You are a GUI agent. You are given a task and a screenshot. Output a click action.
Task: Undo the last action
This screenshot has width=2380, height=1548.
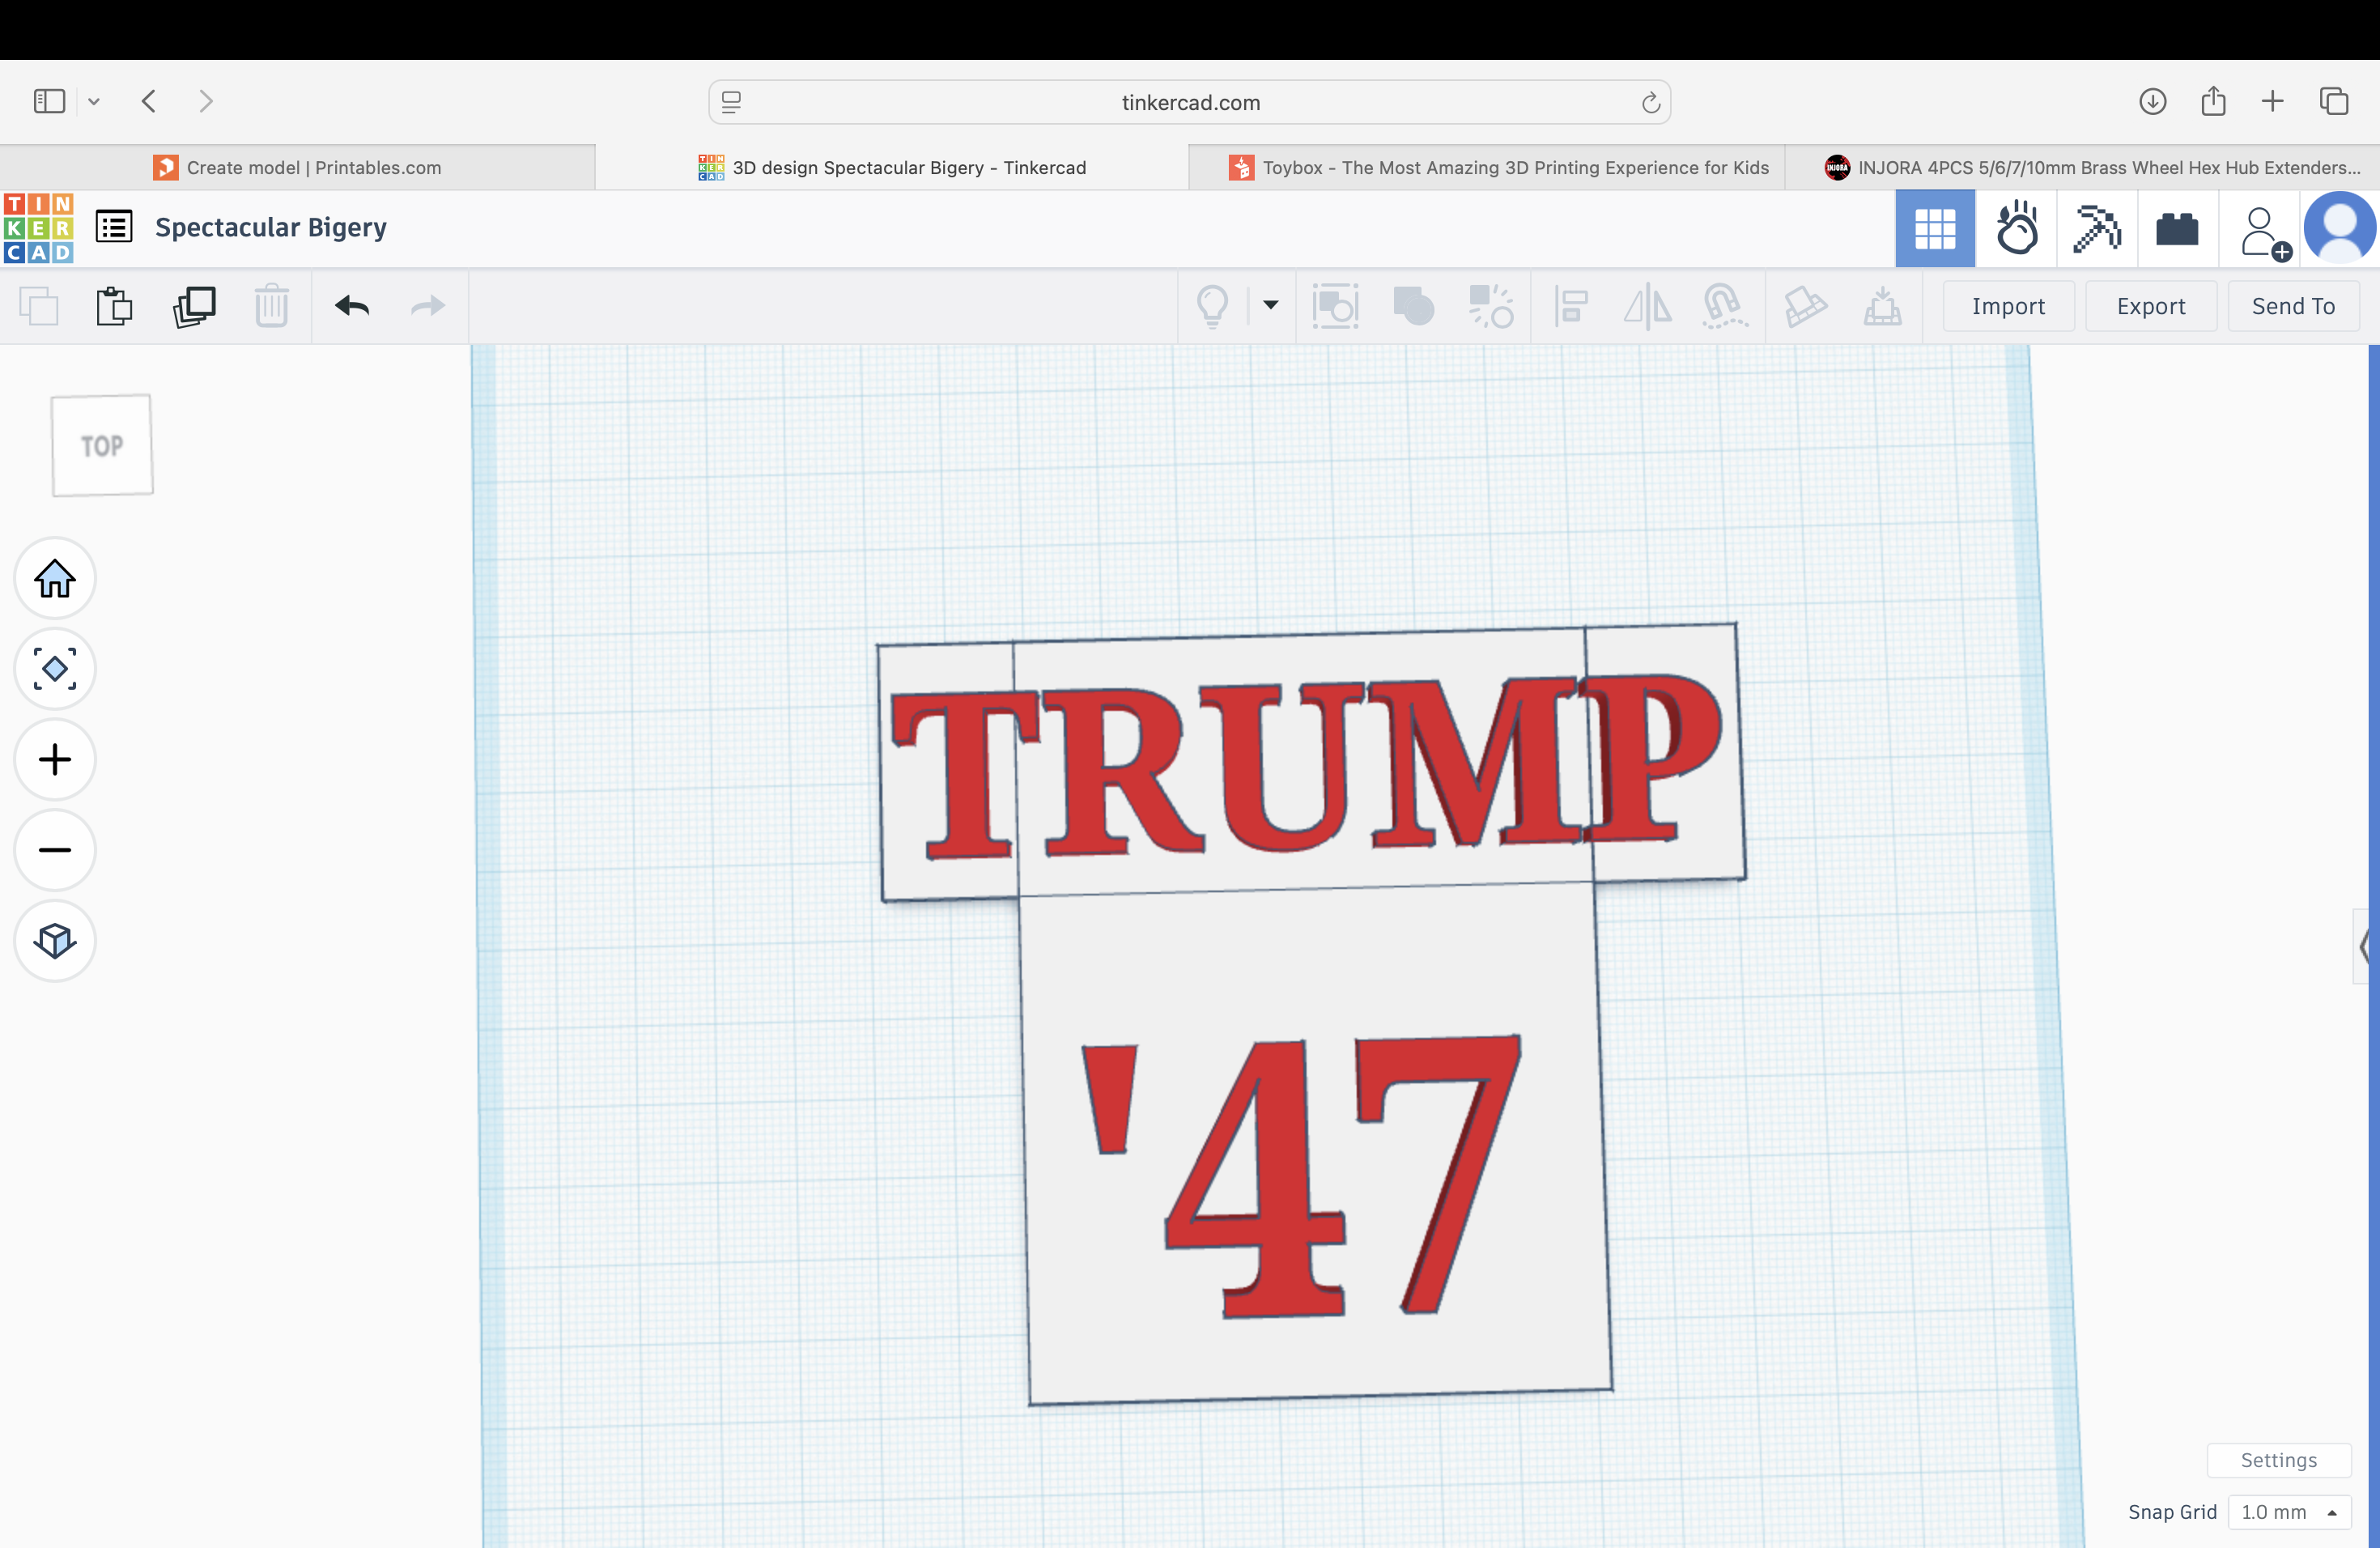point(352,306)
